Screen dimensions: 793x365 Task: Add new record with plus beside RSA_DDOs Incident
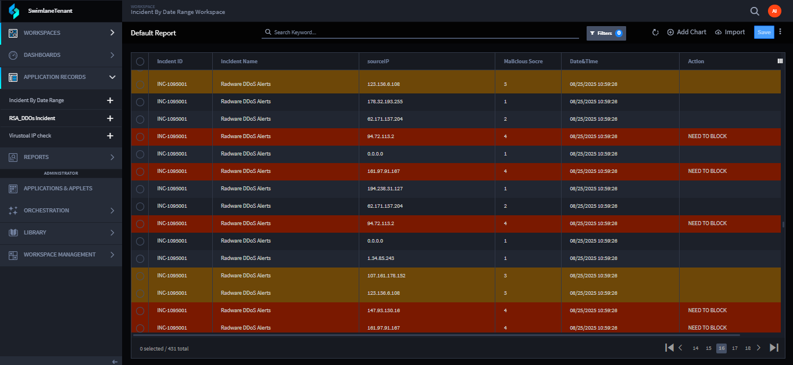(x=110, y=118)
